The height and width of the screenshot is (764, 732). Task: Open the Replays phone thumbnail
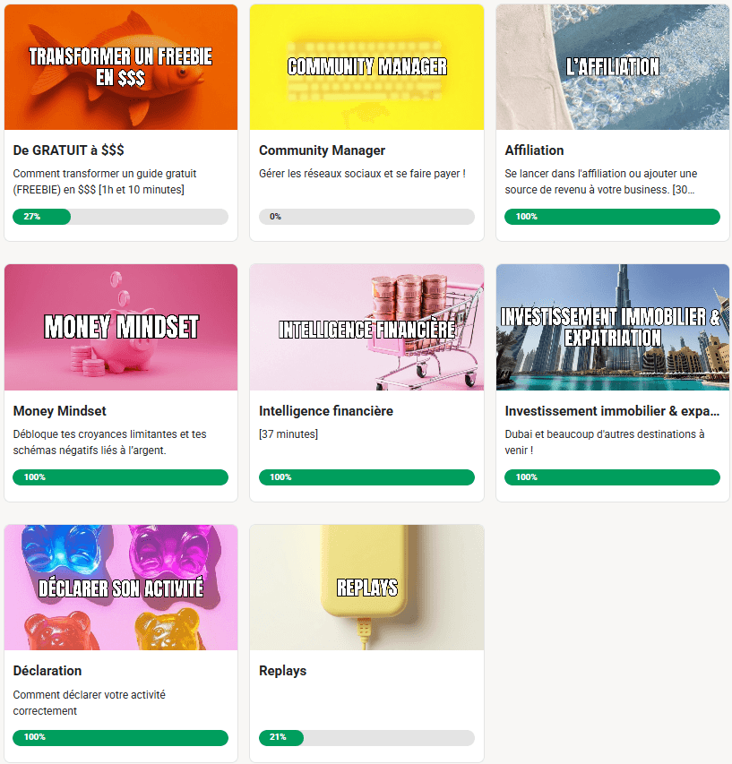(366, 588)
